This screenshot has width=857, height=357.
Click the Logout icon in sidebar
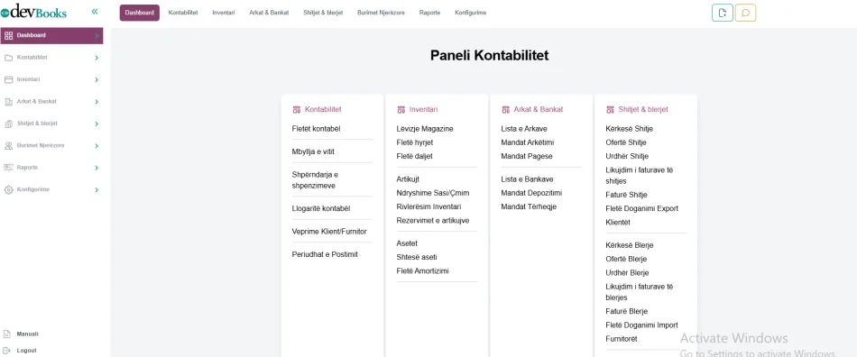(7, 351)
